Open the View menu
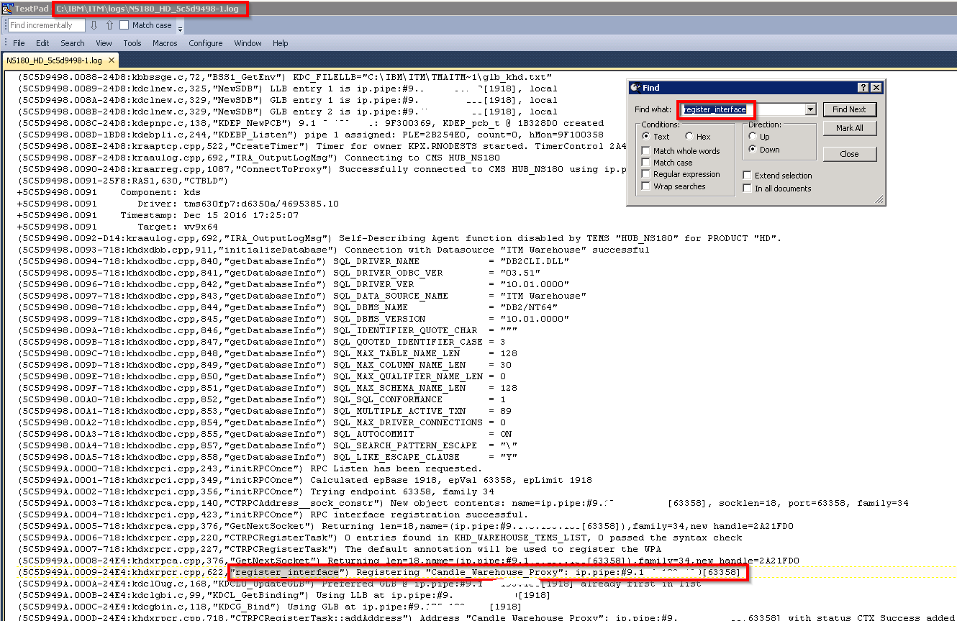This screenshot has height=621, width=957. (104, 43)
